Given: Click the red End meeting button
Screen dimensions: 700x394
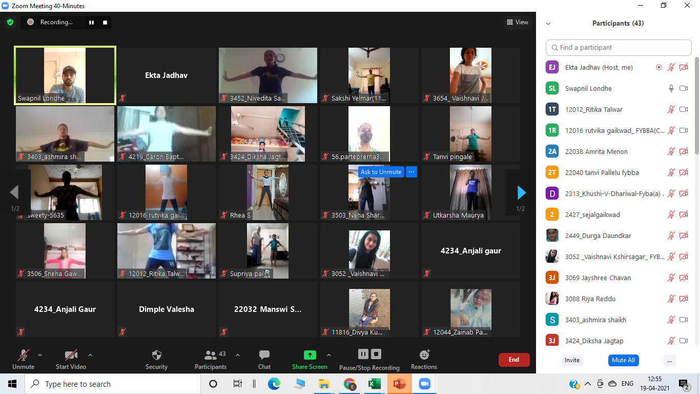Looking at the screenshot, I should pyautogui.click(x=514, y=360).
